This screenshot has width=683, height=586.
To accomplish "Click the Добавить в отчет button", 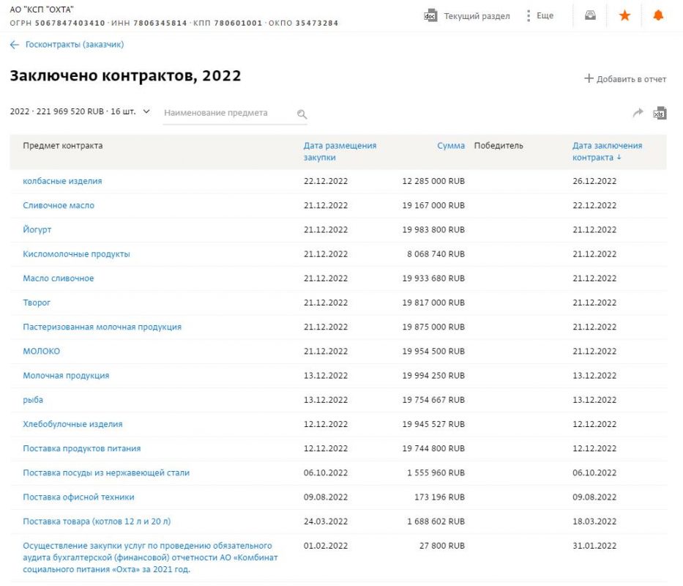I will [624, 79].
